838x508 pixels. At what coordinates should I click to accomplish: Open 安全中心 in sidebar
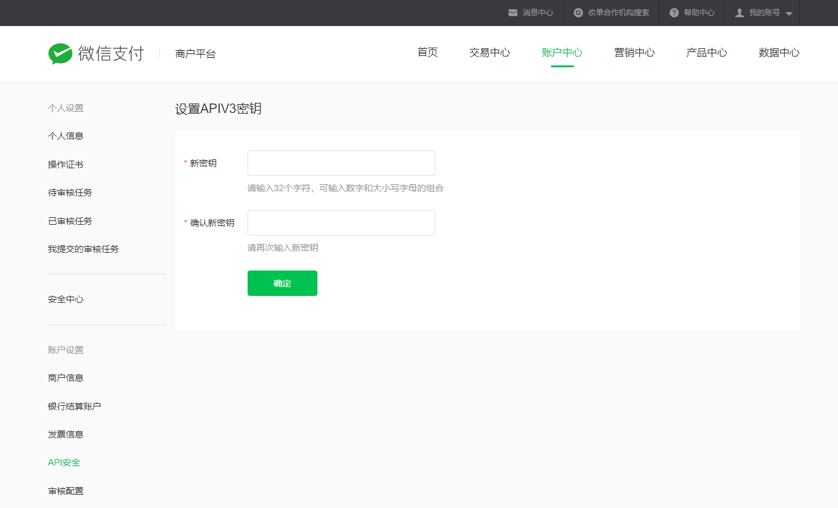click(x=65, y=299)
